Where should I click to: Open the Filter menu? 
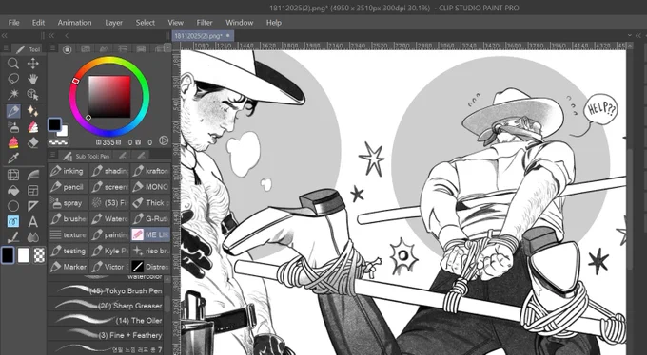point(205,23)
